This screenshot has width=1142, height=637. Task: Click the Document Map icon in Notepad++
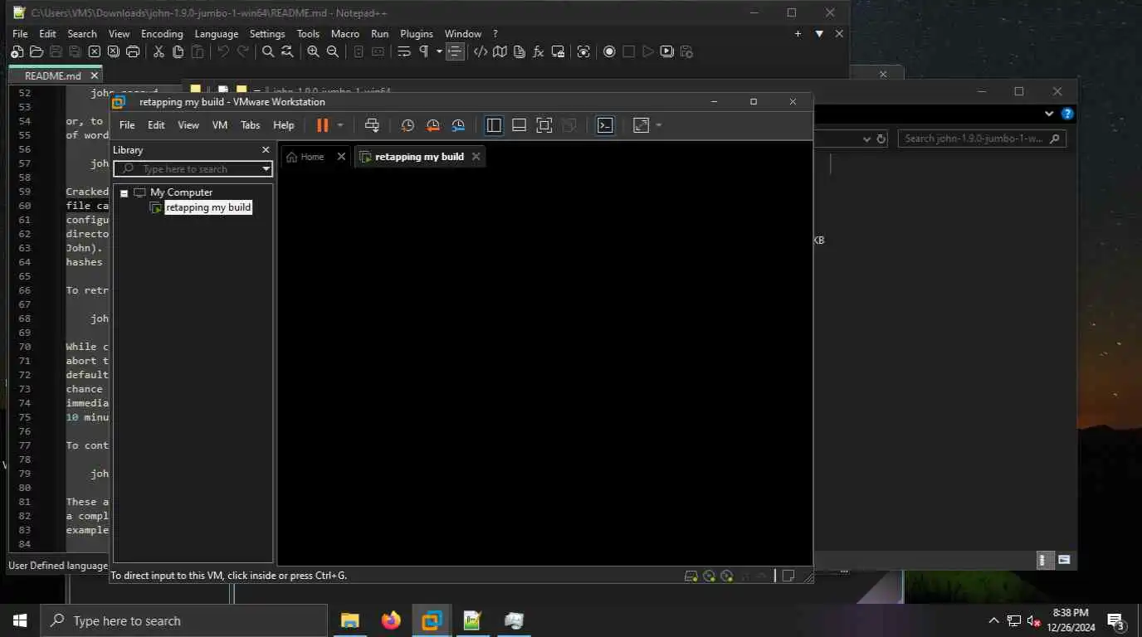500,51
